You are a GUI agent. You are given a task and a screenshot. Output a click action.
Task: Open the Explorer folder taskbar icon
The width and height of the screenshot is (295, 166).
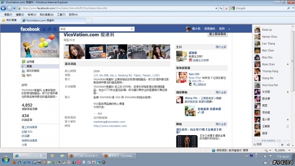point(62,156)
